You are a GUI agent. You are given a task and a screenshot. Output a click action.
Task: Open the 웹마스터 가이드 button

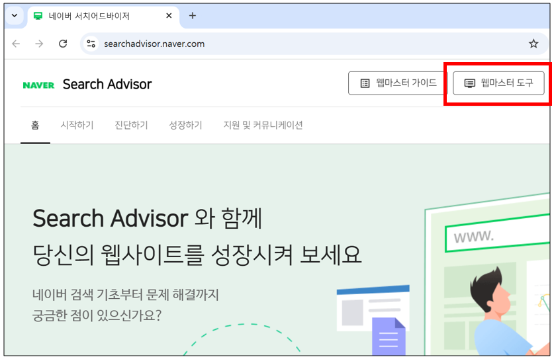tap(398, 83)
